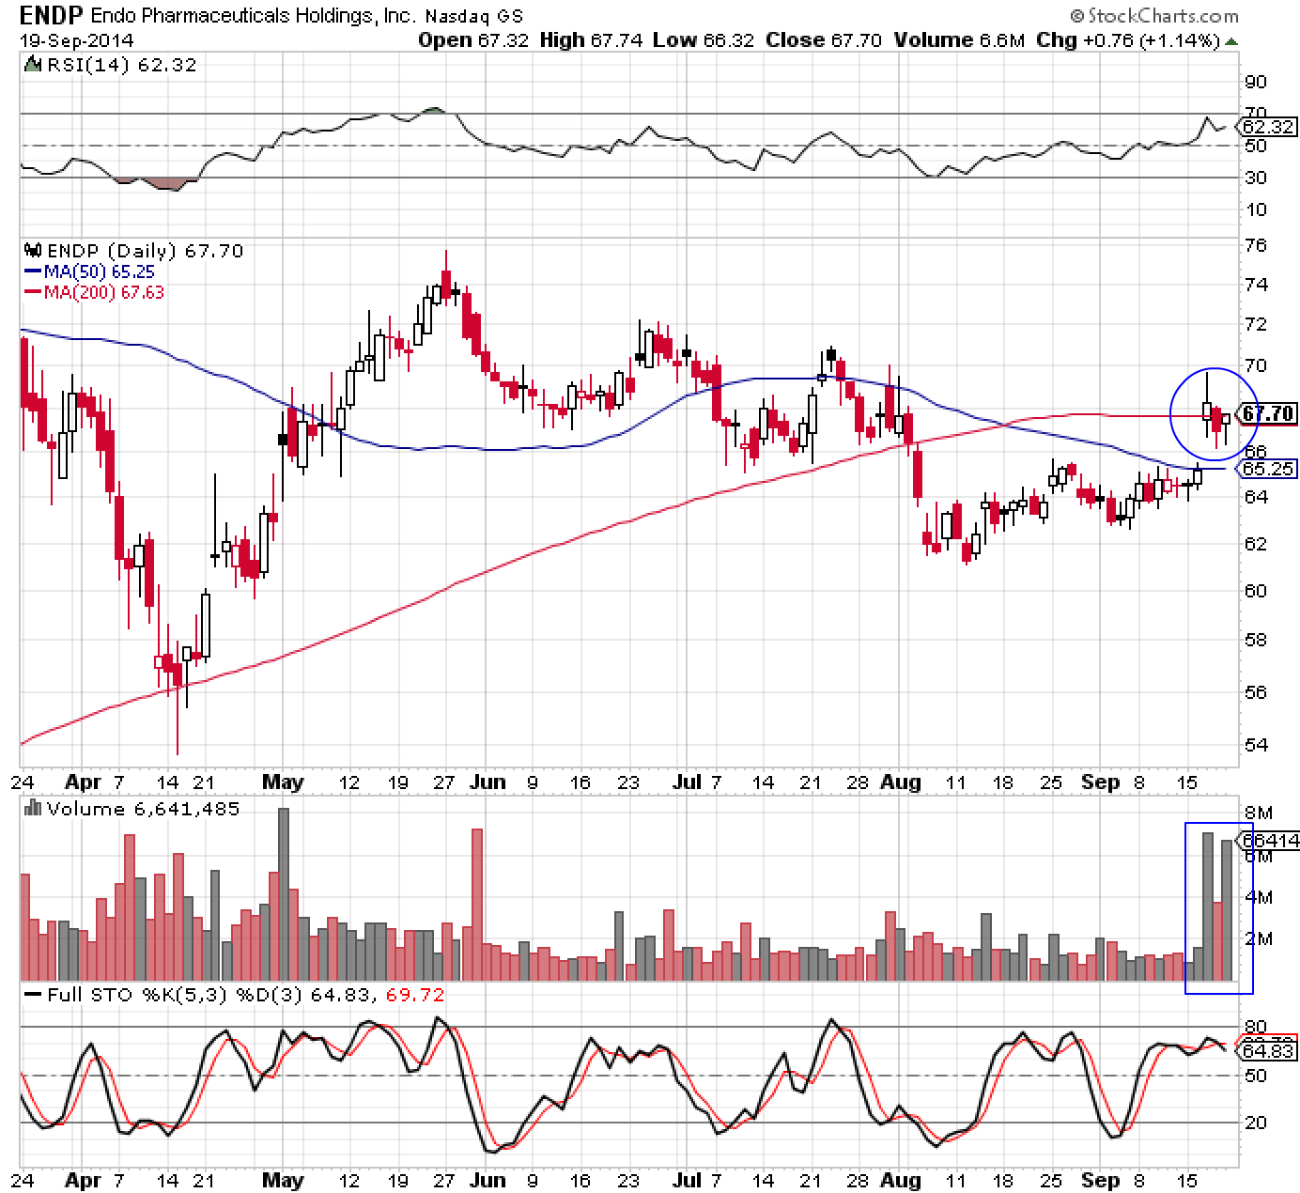This screenshot has height=1193, width=1300.
Task: Click the MA(50) 65.25 legend entry
Action: (88, 271)
